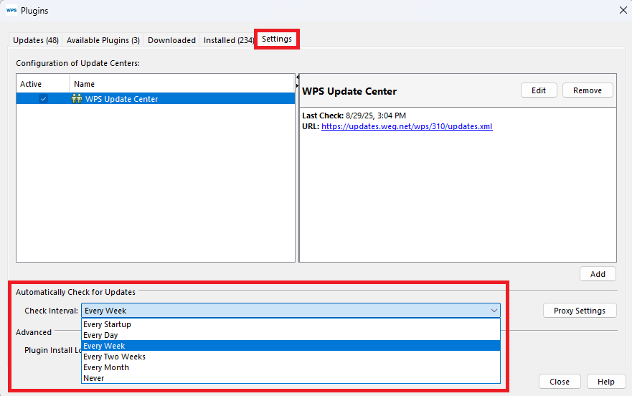Go to the Downloaded tab
632x396 pixels.
pos(171,40)
